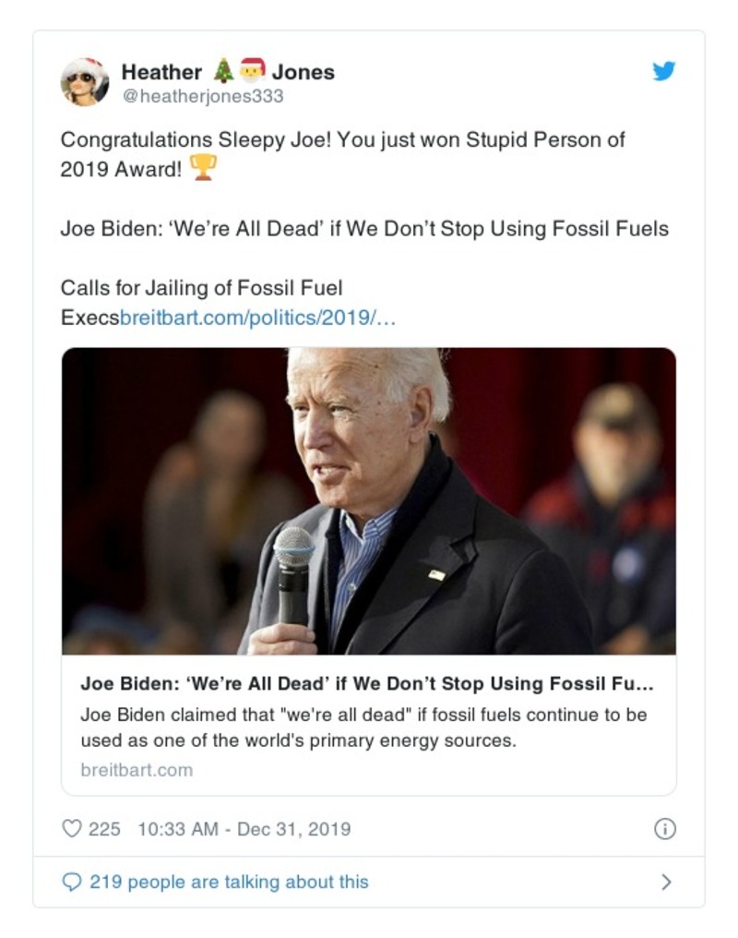The width and height of the screenshot is (738, 938).
Task: Click the card summary starting 'Joe Biden claimed'
Action: [x=363, y=728]
